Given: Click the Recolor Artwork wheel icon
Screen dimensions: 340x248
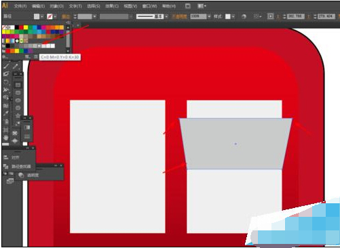Looking at the screenshot, I should (244, 16).
